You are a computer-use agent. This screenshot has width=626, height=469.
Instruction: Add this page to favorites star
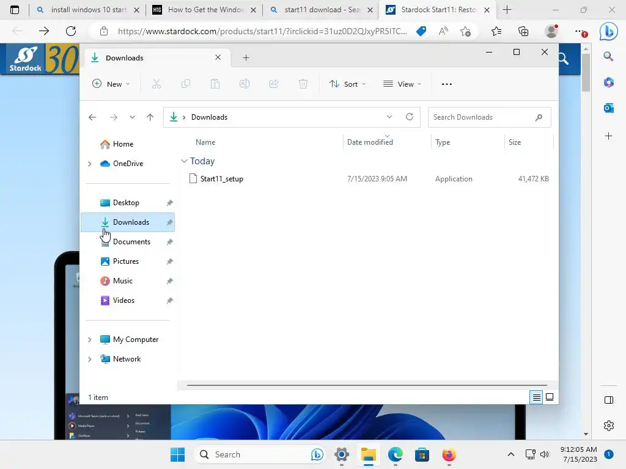point(465,31)
